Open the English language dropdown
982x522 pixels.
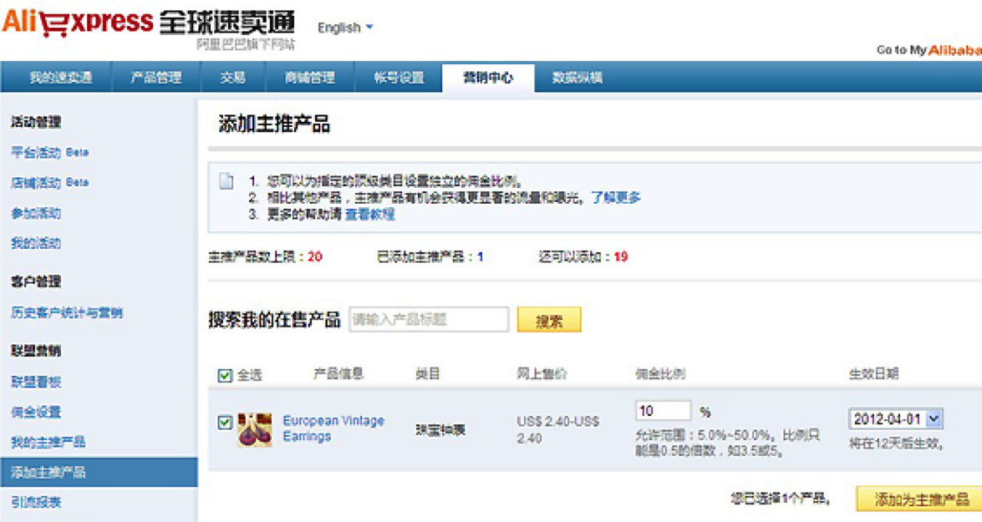tap(344, 27)
